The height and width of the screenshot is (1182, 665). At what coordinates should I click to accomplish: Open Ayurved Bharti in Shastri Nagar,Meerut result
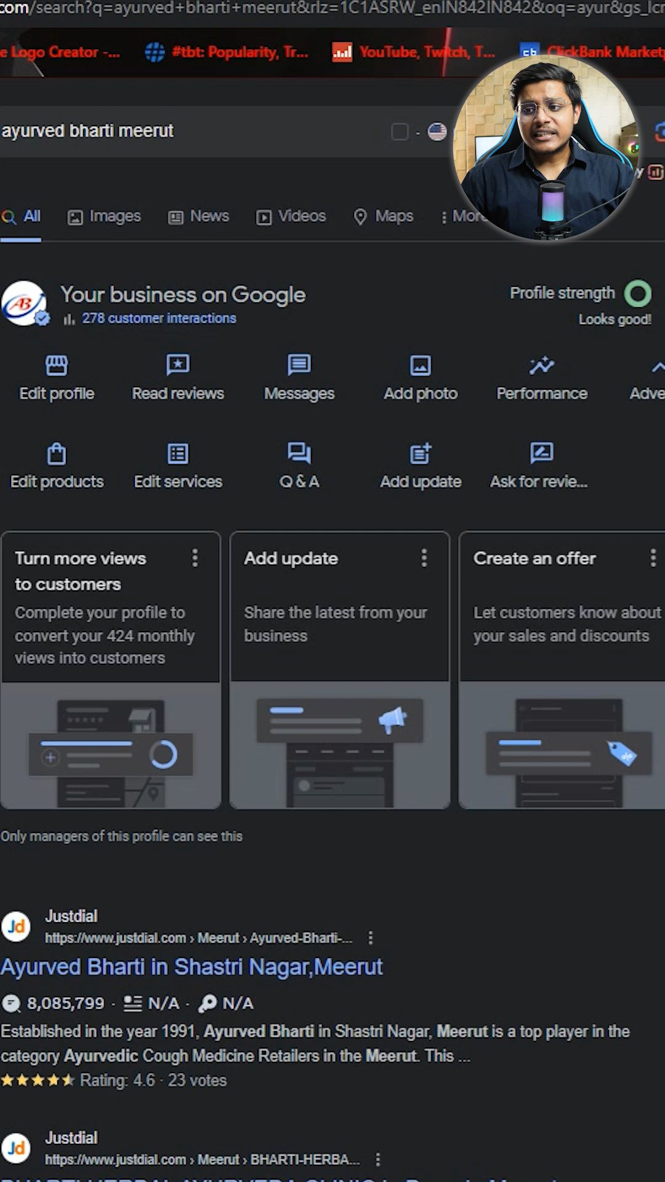[191, 967]
